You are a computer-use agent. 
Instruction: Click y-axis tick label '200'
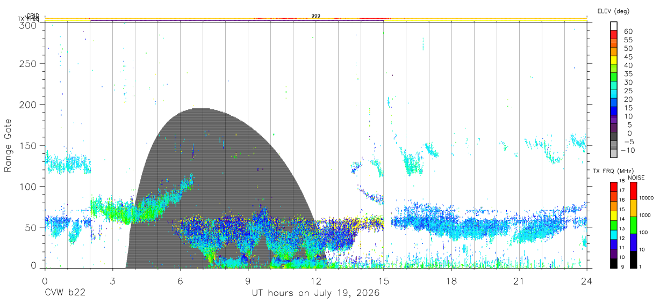[x=27, y=104]
